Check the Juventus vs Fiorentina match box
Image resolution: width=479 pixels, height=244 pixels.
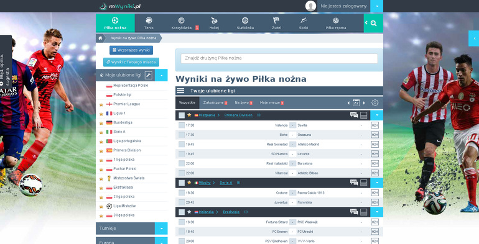tap(182, 202)
